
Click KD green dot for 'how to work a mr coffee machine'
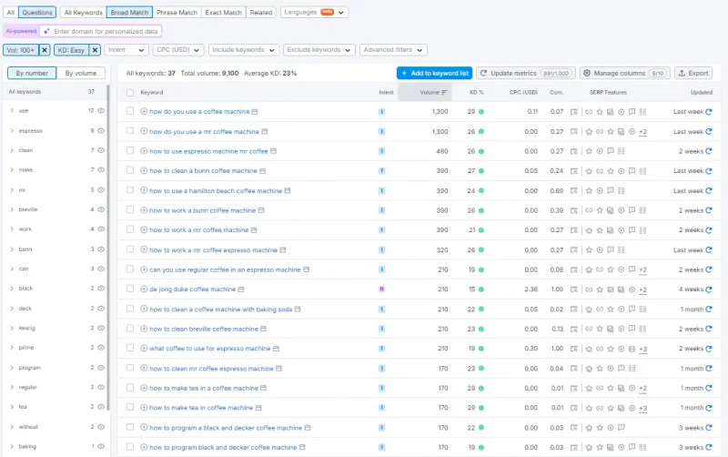click(x=481, y=230)
